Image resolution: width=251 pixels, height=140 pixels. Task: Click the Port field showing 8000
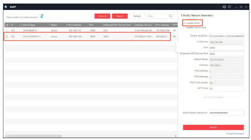coord(226,48)
